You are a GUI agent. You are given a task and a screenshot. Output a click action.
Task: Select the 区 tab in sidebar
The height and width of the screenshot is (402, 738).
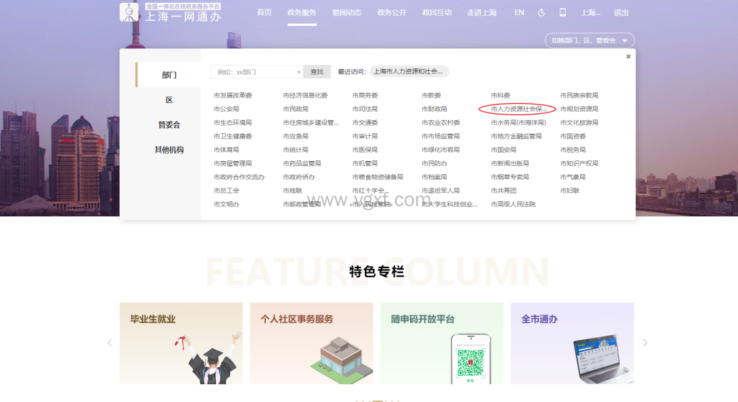coord(169,100)
